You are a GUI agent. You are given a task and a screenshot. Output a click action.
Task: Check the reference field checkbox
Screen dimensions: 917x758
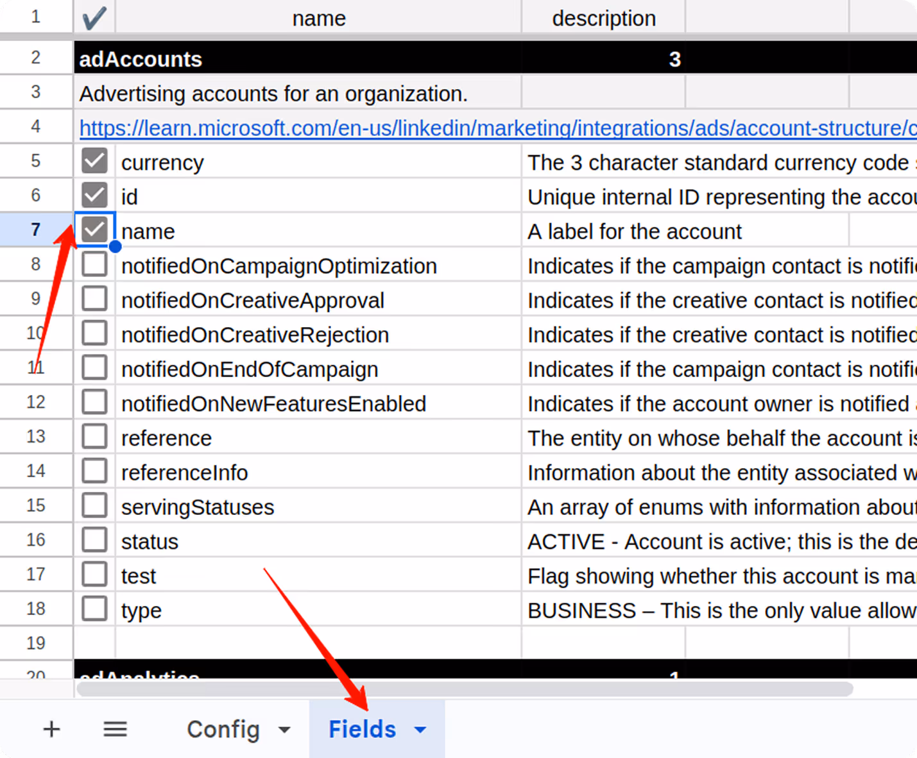point(94,435)
